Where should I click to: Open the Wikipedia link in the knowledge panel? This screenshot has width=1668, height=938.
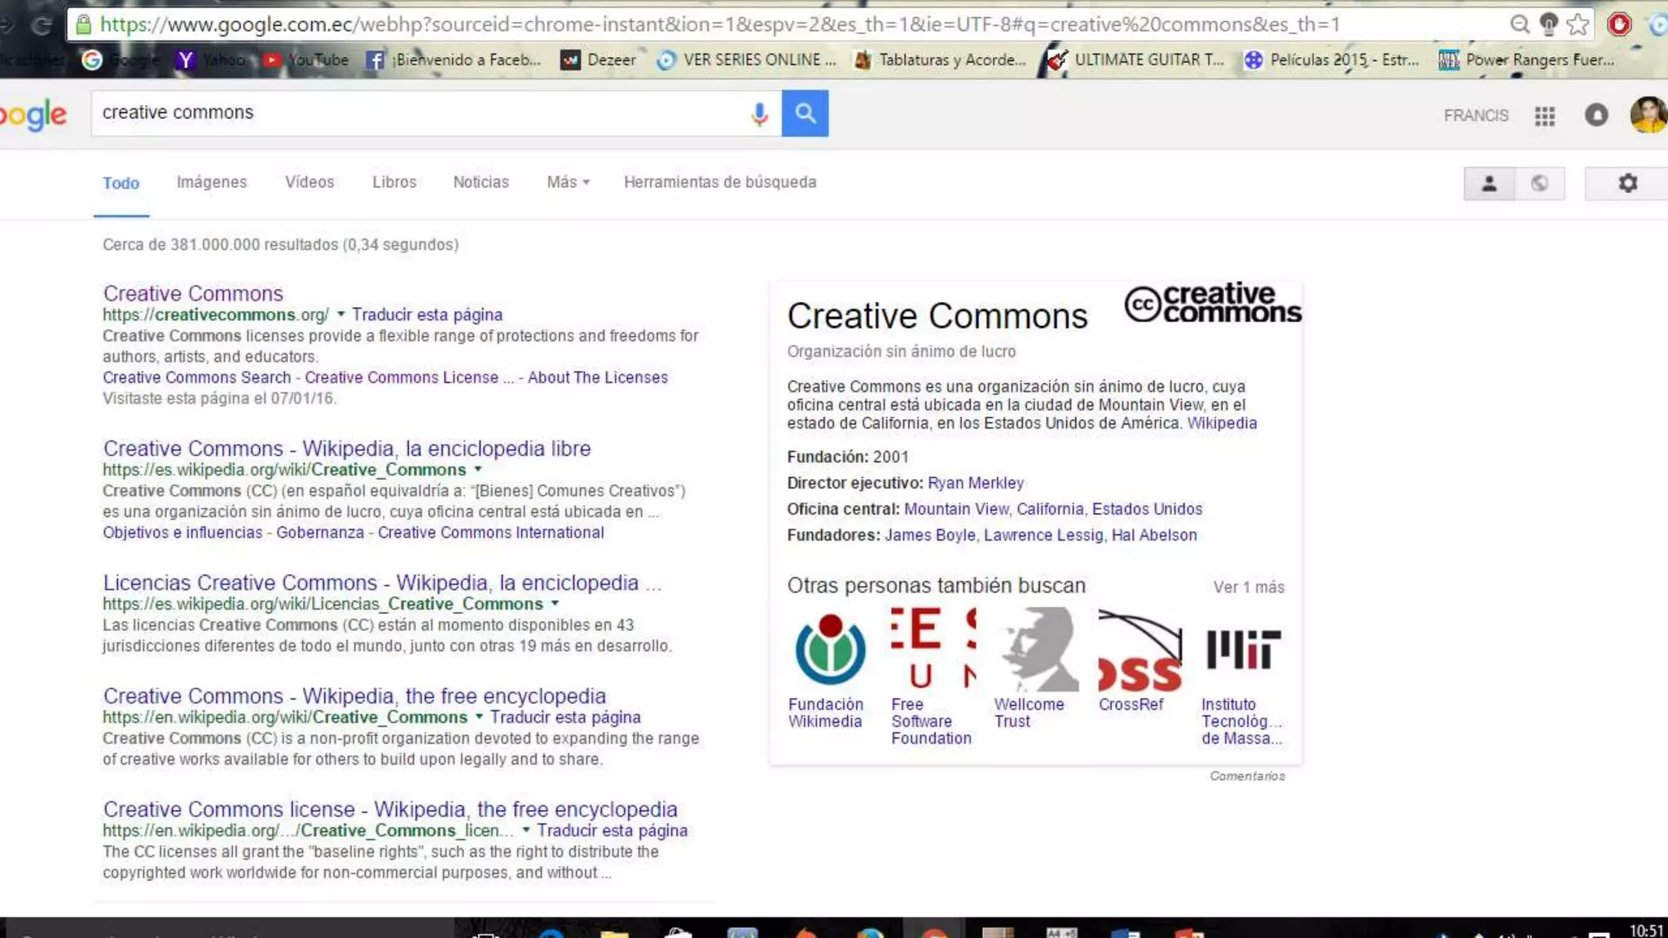[1222, 423]
